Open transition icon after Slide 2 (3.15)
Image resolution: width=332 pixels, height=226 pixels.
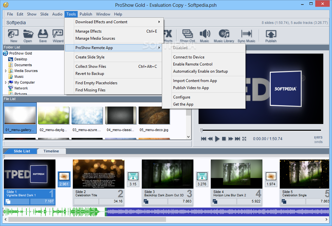[x=133, y=176]
